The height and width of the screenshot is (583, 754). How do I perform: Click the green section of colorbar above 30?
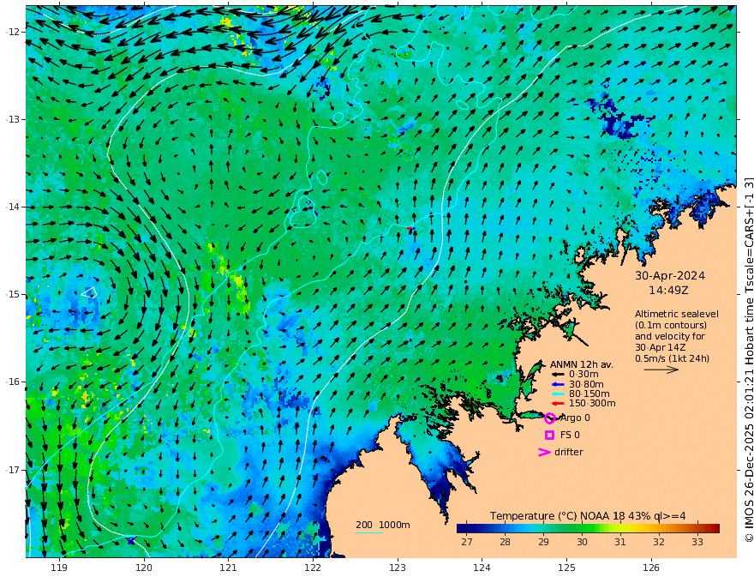(x=590, y=529)
